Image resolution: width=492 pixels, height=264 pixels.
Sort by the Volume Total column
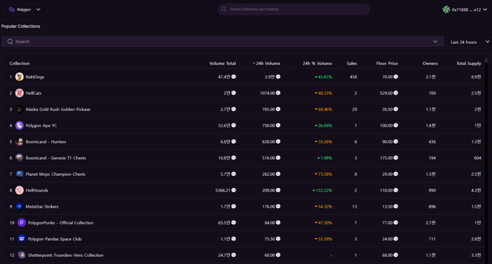[222, 64]
